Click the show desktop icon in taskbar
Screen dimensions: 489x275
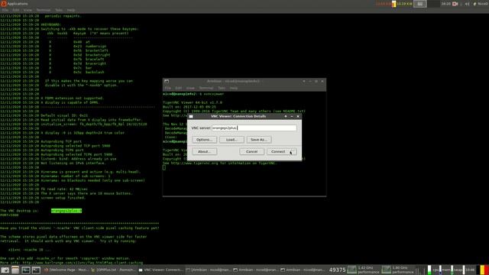coord(5,270)
